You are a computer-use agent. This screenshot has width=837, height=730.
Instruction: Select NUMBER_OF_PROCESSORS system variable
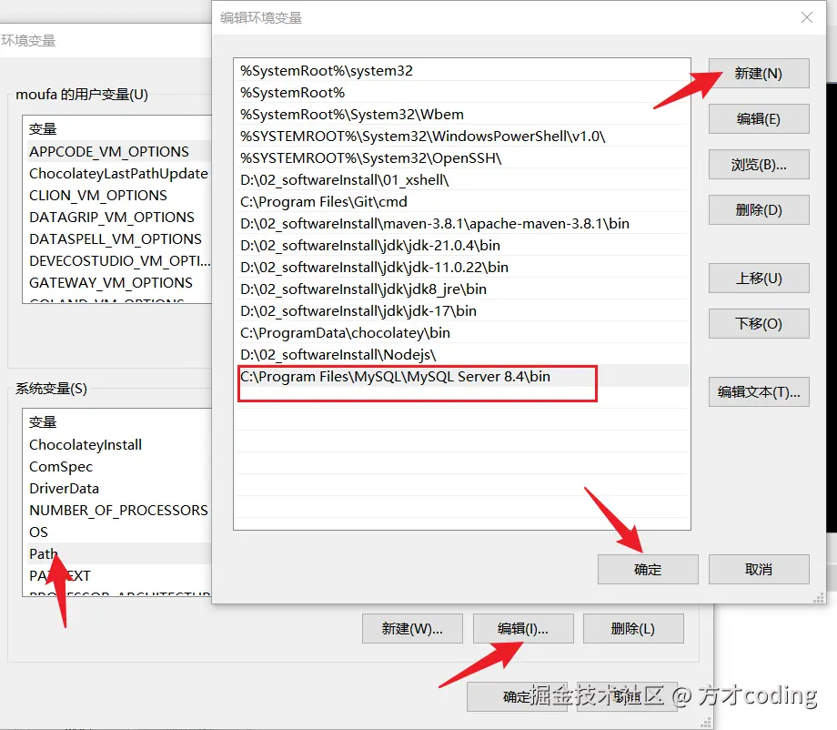118,511
